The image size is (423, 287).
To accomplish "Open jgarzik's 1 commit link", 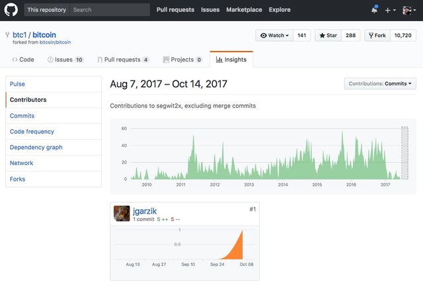I will (x=144, y=220).
